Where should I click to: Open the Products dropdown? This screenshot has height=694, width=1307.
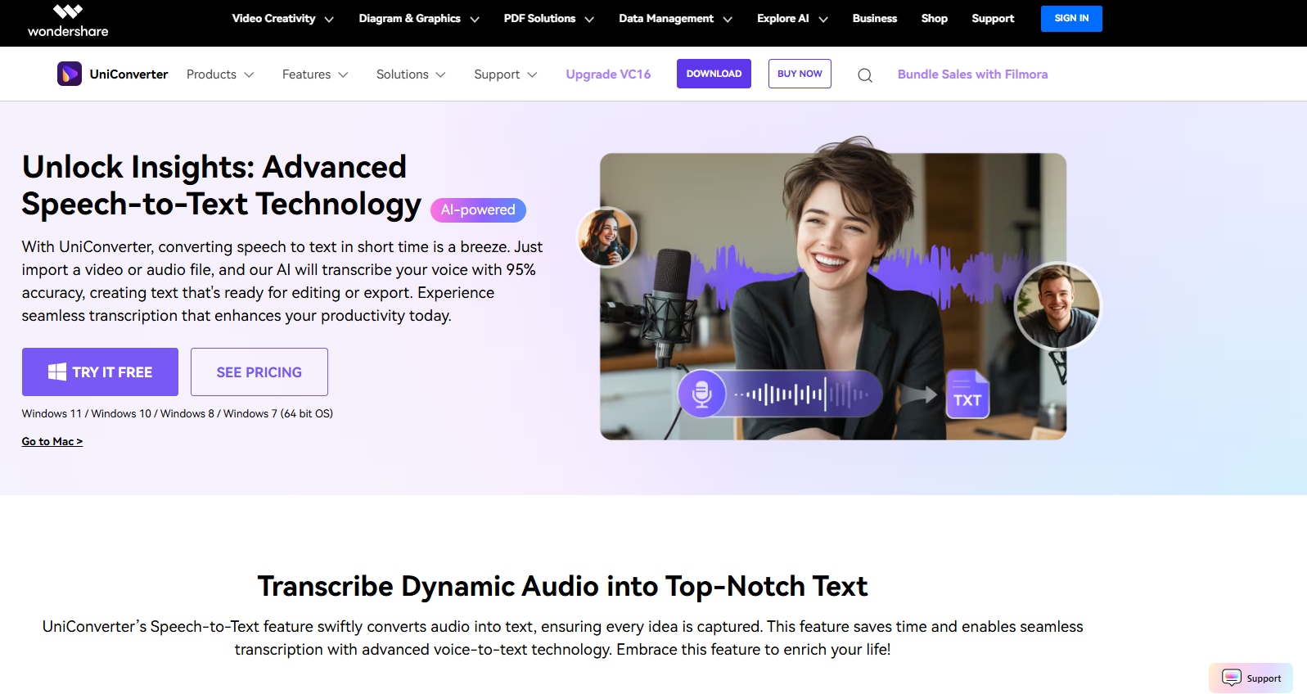pyautogui.click(x=220, y=74)
